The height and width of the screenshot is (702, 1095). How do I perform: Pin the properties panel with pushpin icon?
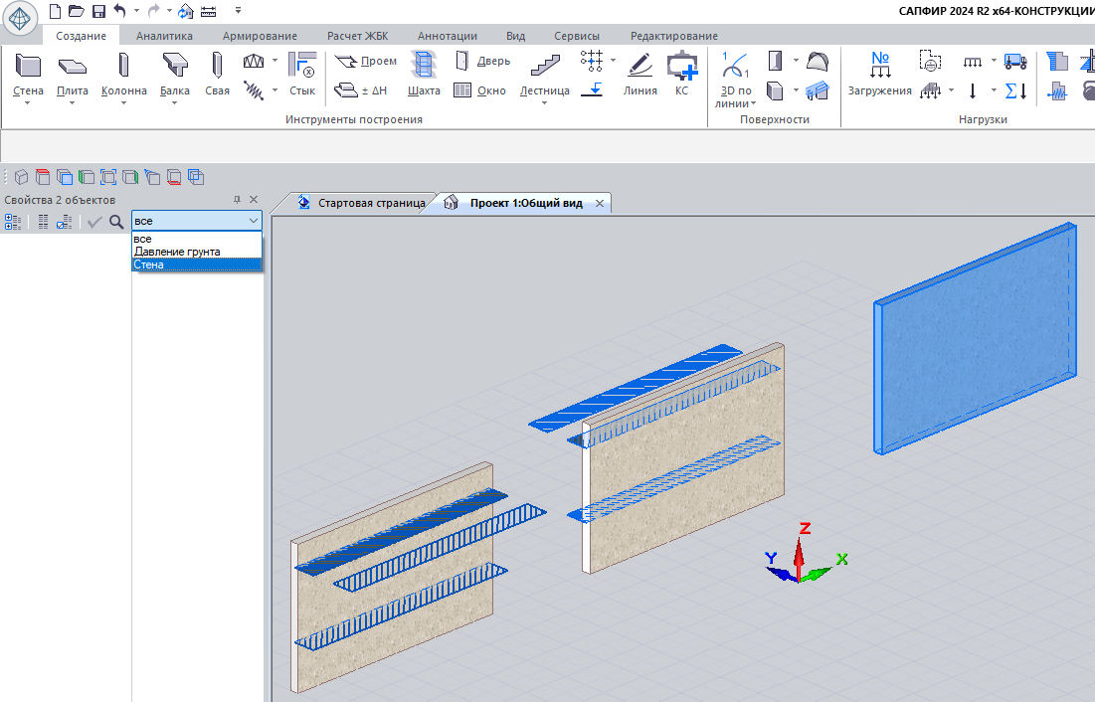237,200
